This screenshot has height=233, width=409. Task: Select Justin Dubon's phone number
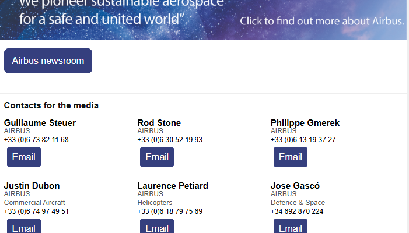[x=36, y=211]
